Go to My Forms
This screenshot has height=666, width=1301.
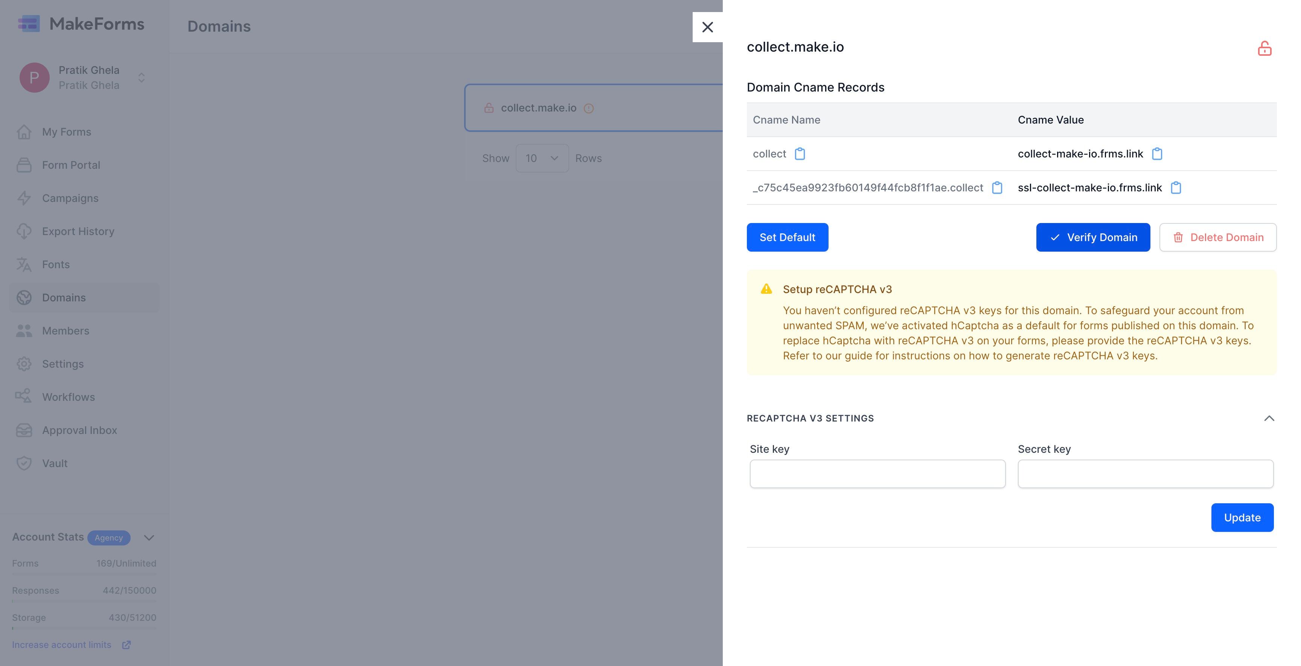pyautogui.click(x=84, y=132)
